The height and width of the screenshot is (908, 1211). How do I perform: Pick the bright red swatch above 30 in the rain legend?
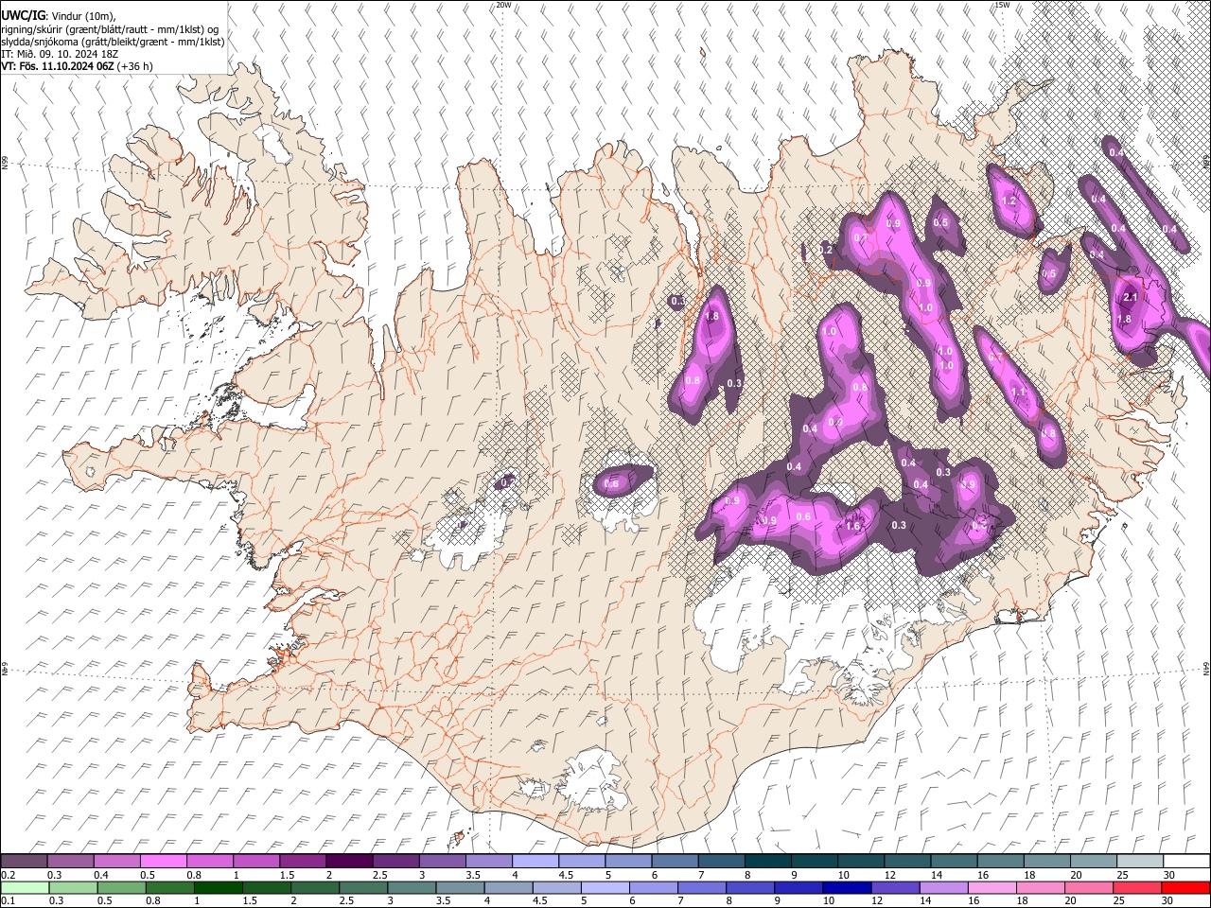[x=1185, y=887]
